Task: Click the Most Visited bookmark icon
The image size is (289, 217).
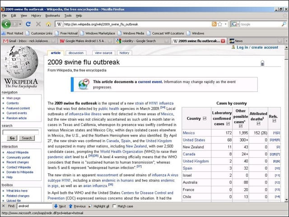Action: (x=4, y=33)
